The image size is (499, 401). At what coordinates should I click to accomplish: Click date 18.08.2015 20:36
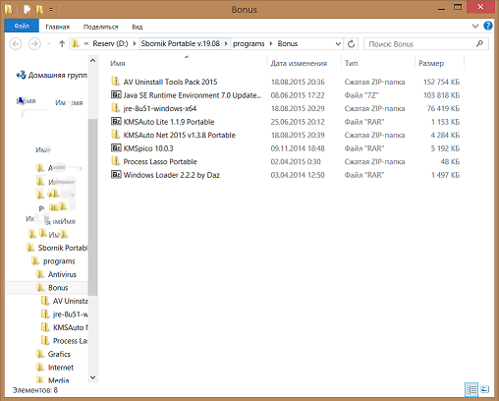(x=298, y=82)
